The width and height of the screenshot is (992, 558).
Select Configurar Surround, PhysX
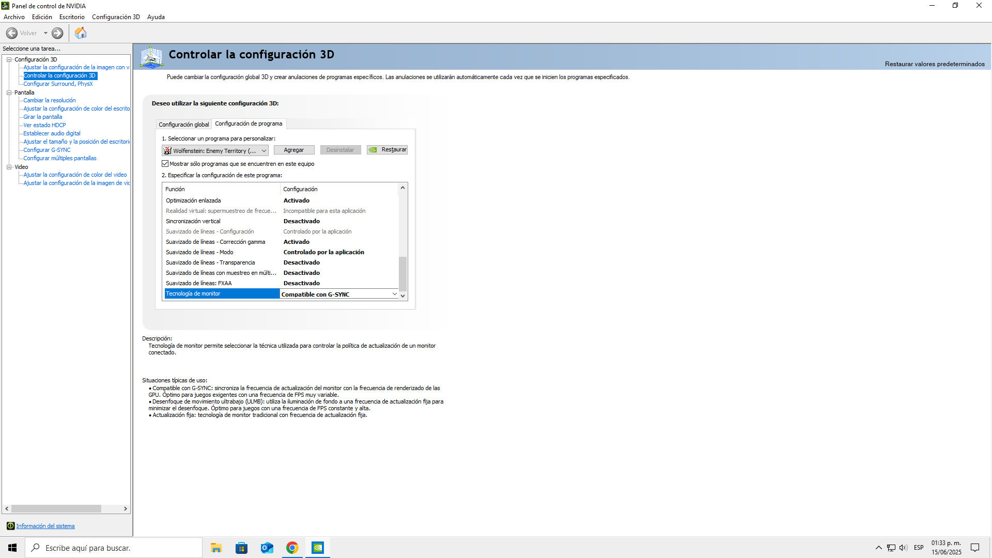(x=58, y=84)
